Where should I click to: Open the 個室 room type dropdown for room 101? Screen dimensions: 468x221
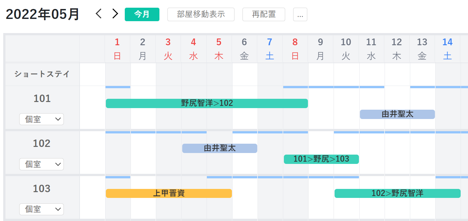[41, 119]
